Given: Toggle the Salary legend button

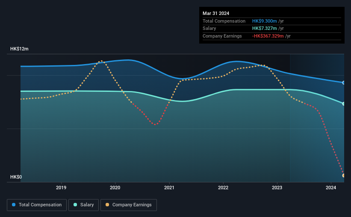Looking at the screenshot, I should click(x=83, y=205).
